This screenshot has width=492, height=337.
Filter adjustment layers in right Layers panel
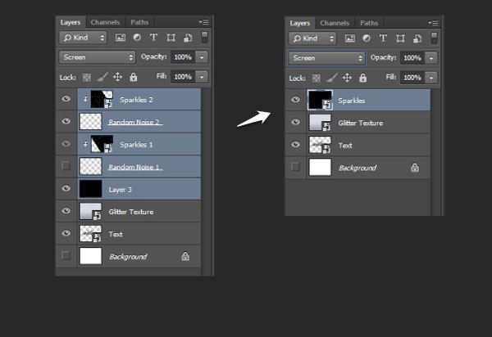tap(367, 38)
